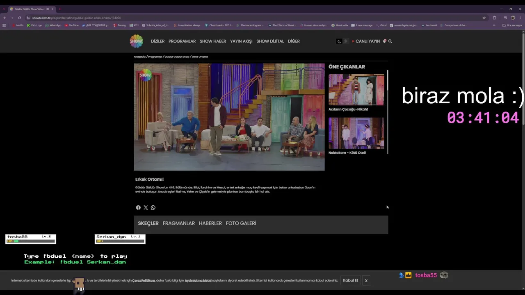525x295 pixels.
Task: Share the video on WhatsApp
Action: tap(153, 208)
